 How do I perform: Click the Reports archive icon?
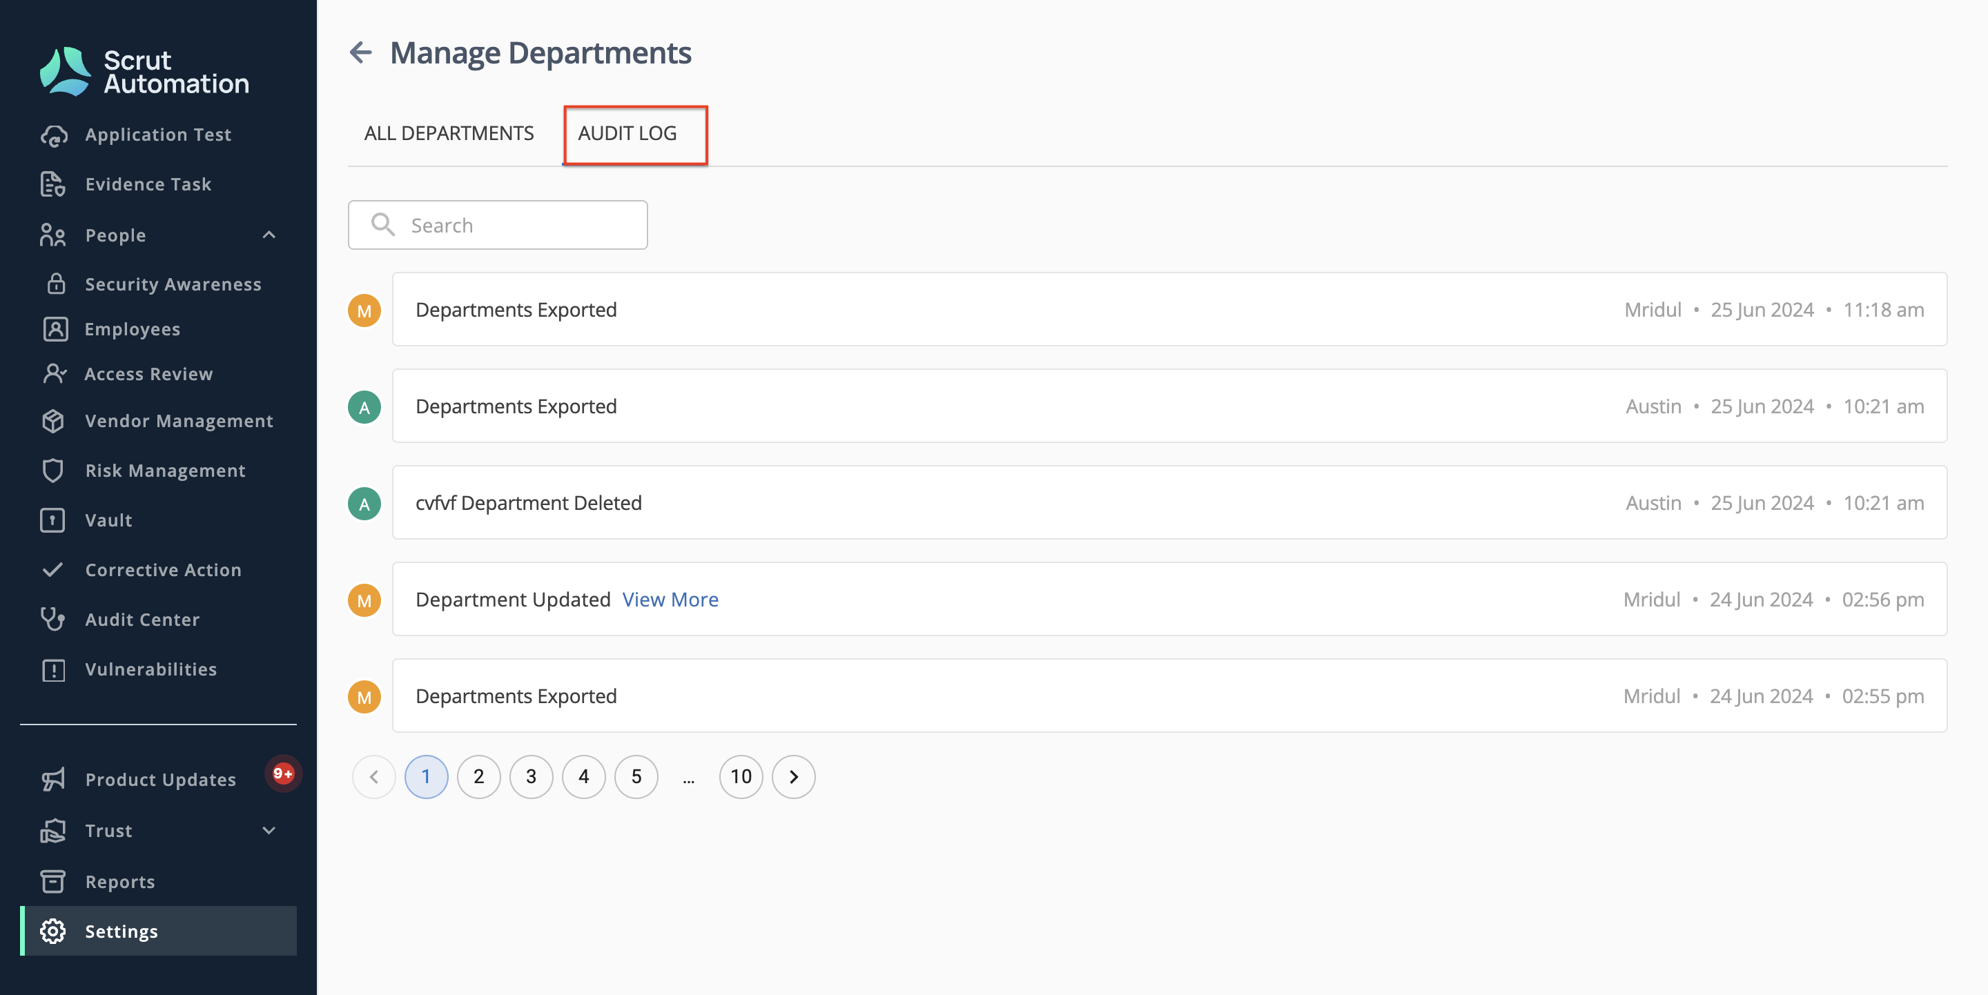[53, 882]
